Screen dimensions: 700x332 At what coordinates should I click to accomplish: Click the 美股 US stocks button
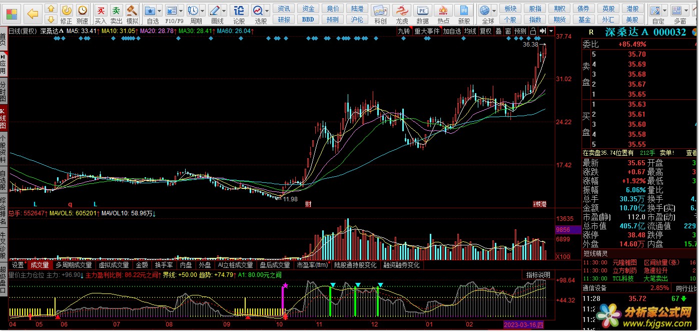[632, 20]
